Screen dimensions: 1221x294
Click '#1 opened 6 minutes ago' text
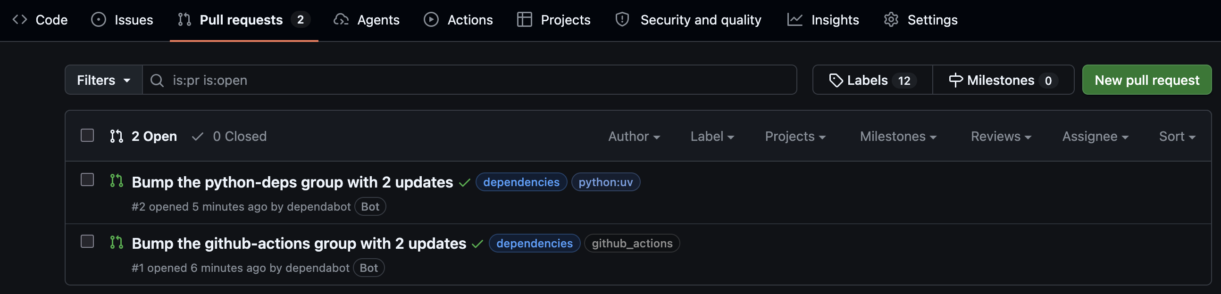click(x=199, y=268)
